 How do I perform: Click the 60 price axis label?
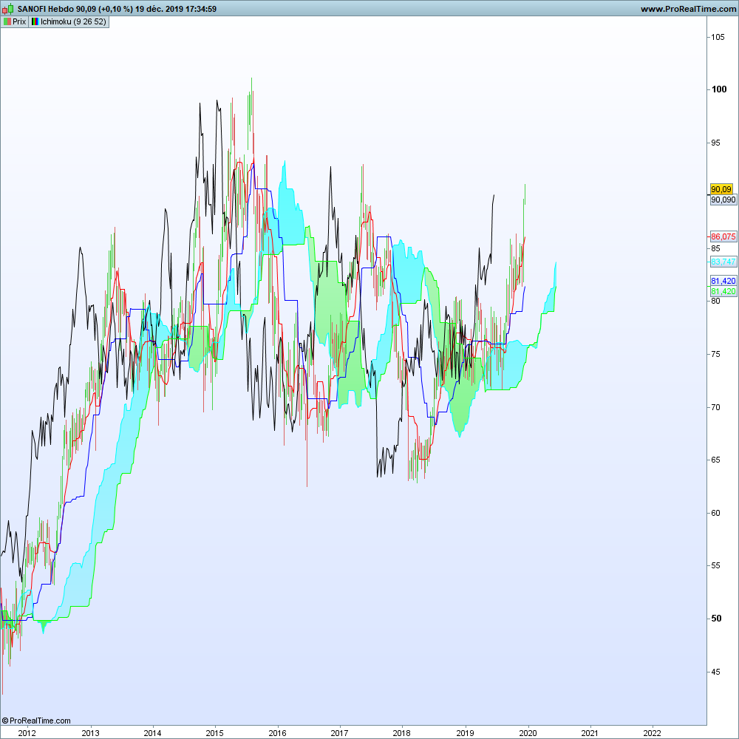(x=716, y=513)
